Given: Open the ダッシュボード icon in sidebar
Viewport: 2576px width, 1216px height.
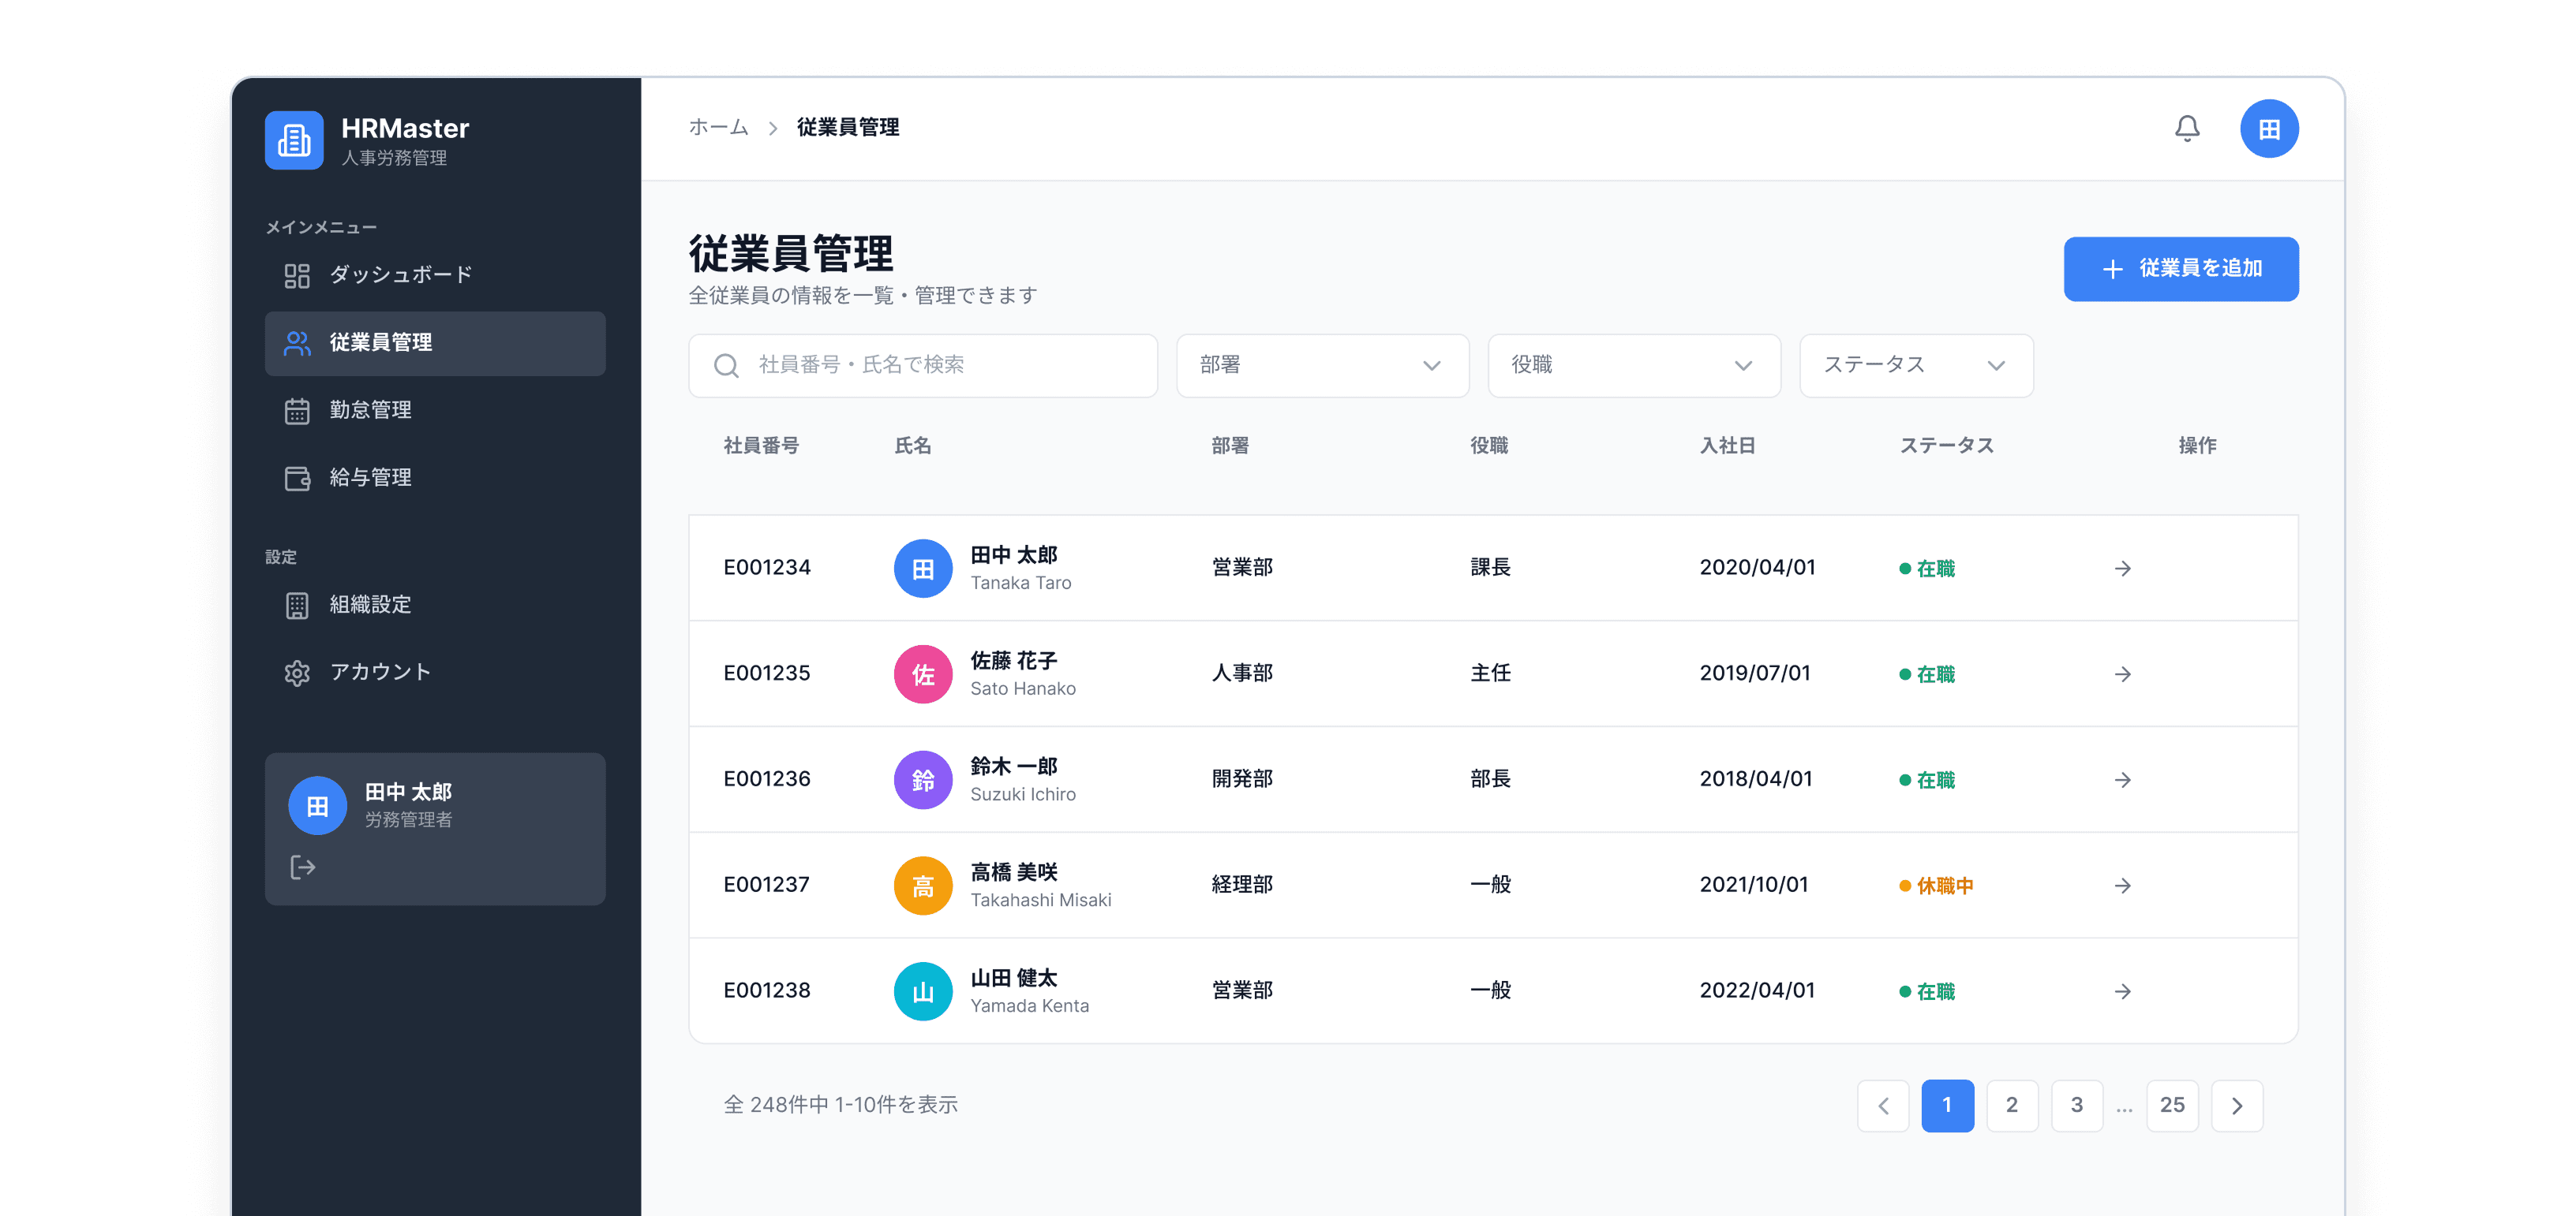Looking at the screenshot, I should pyautogui.click(x=297, y=274).
